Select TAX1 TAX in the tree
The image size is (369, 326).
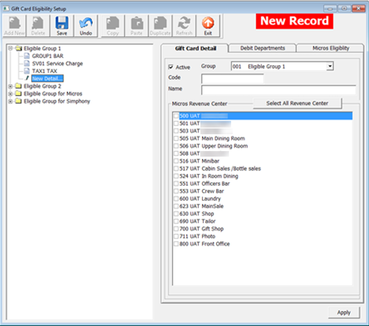[44, 71]
